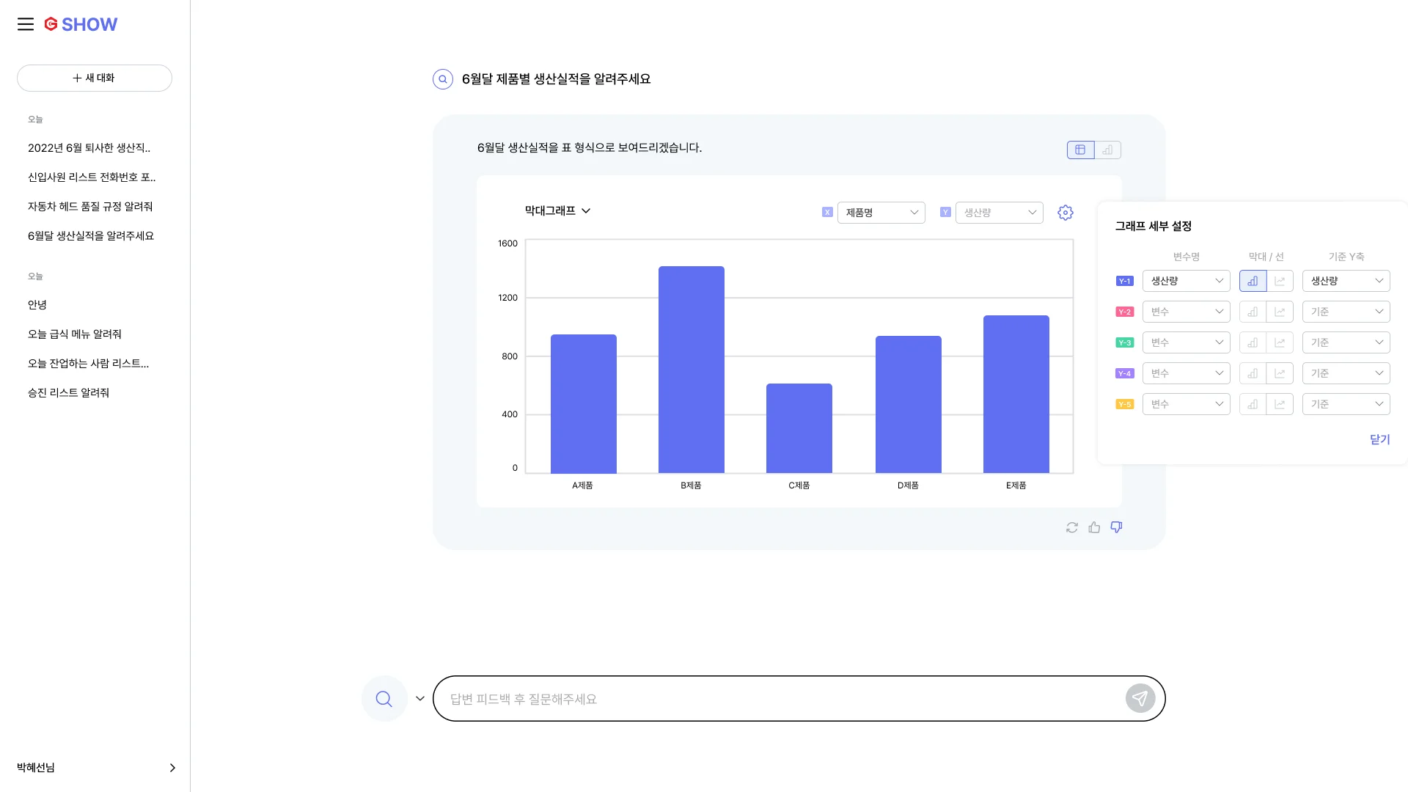Open chat '자동차 헤드 품질 규정 알려줘'
The image size is (1408, 792).
pos(90,207)
